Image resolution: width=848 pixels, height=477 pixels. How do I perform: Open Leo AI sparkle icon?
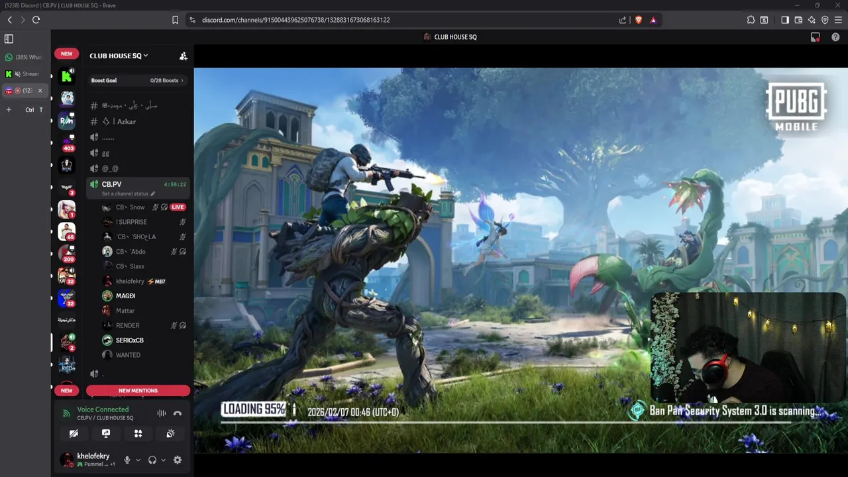point(812,20)
